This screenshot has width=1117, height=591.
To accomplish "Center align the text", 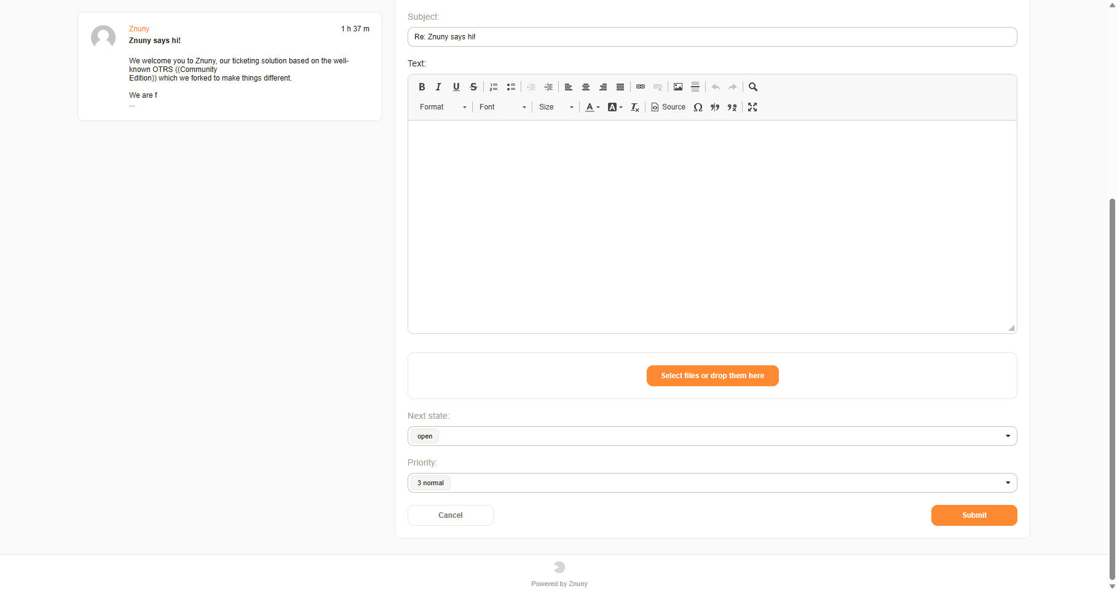I will tap(586, 87).
